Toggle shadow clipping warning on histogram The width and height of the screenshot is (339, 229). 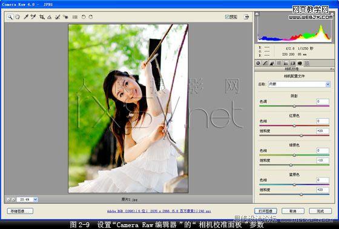click(257, 14)
